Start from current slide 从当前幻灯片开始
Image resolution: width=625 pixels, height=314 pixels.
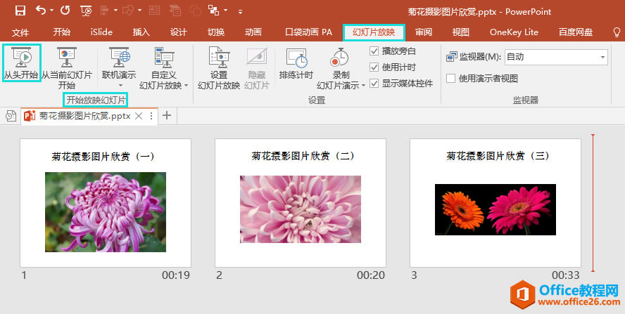(x=67, y=68)
